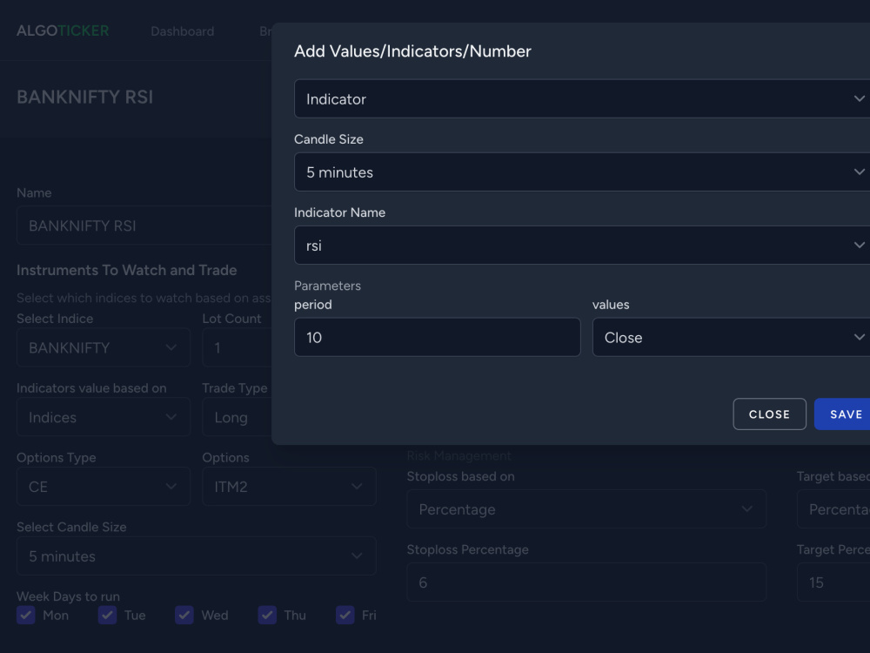Click the chevron icon of the rsi dropdown
The width and height of the screenshot is (870, 653).
[x=859, y=245]
